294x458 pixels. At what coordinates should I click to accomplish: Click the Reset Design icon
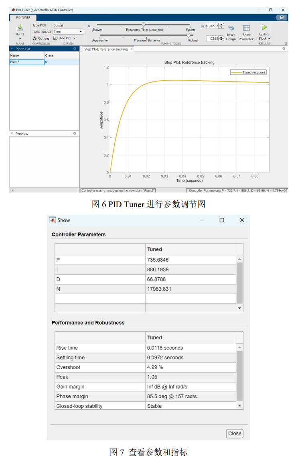231,28
